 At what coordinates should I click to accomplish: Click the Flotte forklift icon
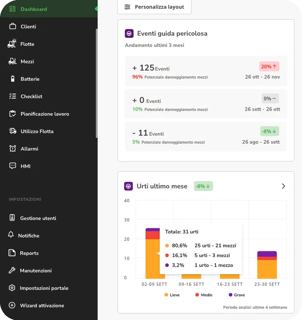12,44
